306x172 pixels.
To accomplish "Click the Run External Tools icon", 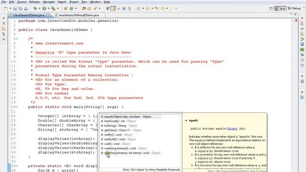I will (53, 9).
